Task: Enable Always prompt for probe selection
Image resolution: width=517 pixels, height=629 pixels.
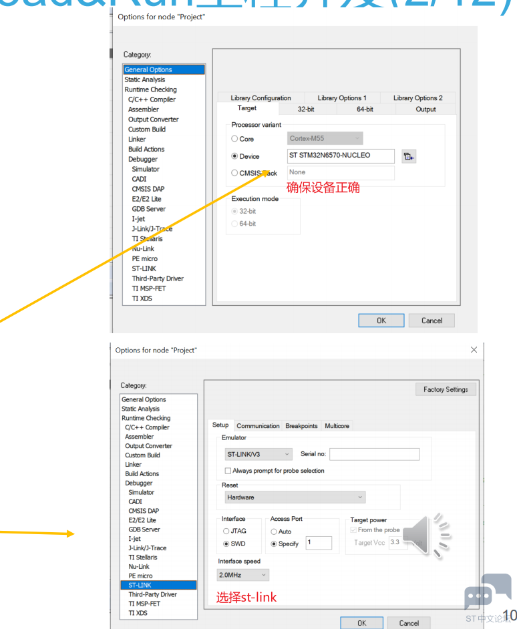Action: 228,471
